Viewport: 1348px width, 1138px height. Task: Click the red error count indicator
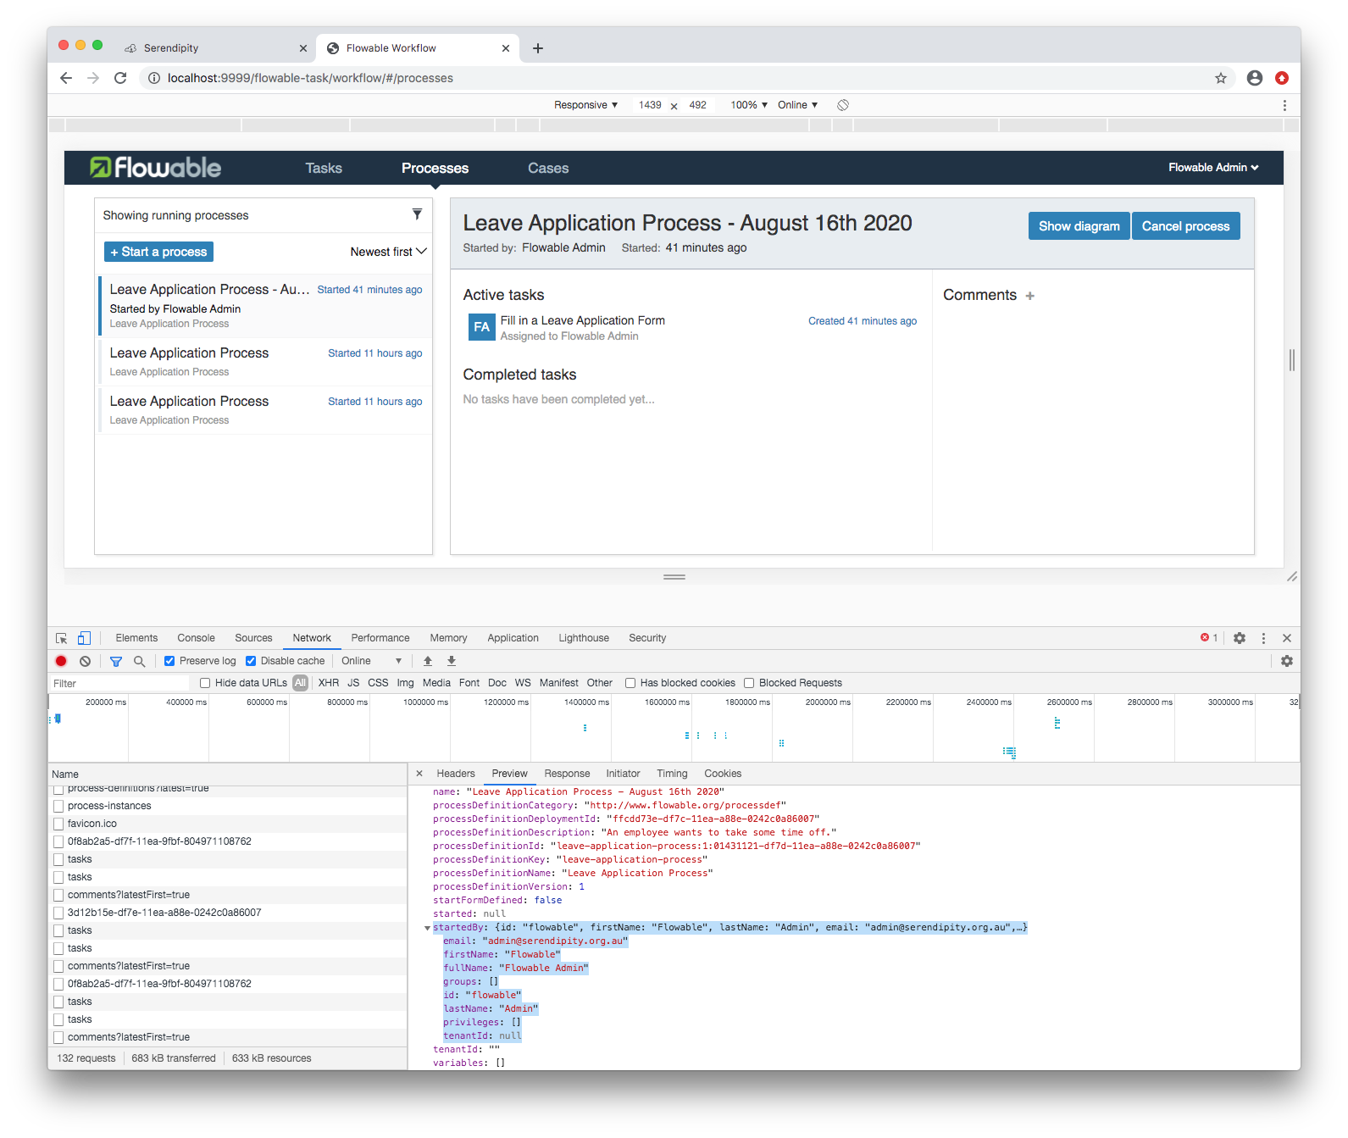click(x=1209, y=638)
